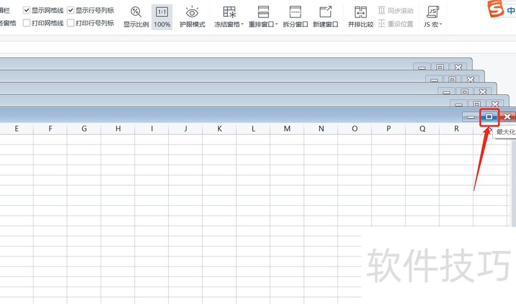
Task: Select column F header
Action: point(50,129)
